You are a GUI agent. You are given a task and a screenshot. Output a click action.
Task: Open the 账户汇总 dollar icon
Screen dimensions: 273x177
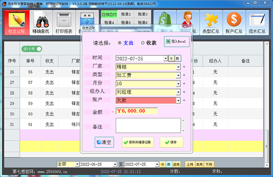pyautogui.click(x=234, y=23)
